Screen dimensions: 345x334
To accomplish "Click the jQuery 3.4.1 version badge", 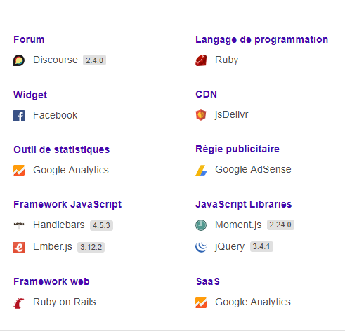I will click(x=261, y=246).
